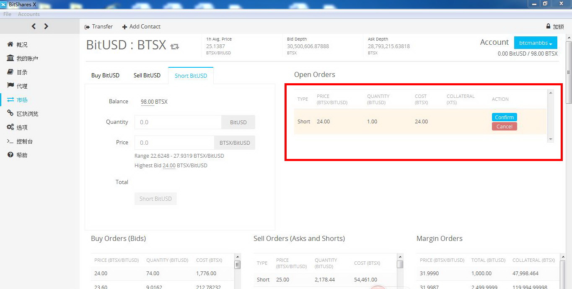Screen dimensions: 572x289
Task: Open 目录 book icon
Action: pyautogui.click(x=10, y=72)
